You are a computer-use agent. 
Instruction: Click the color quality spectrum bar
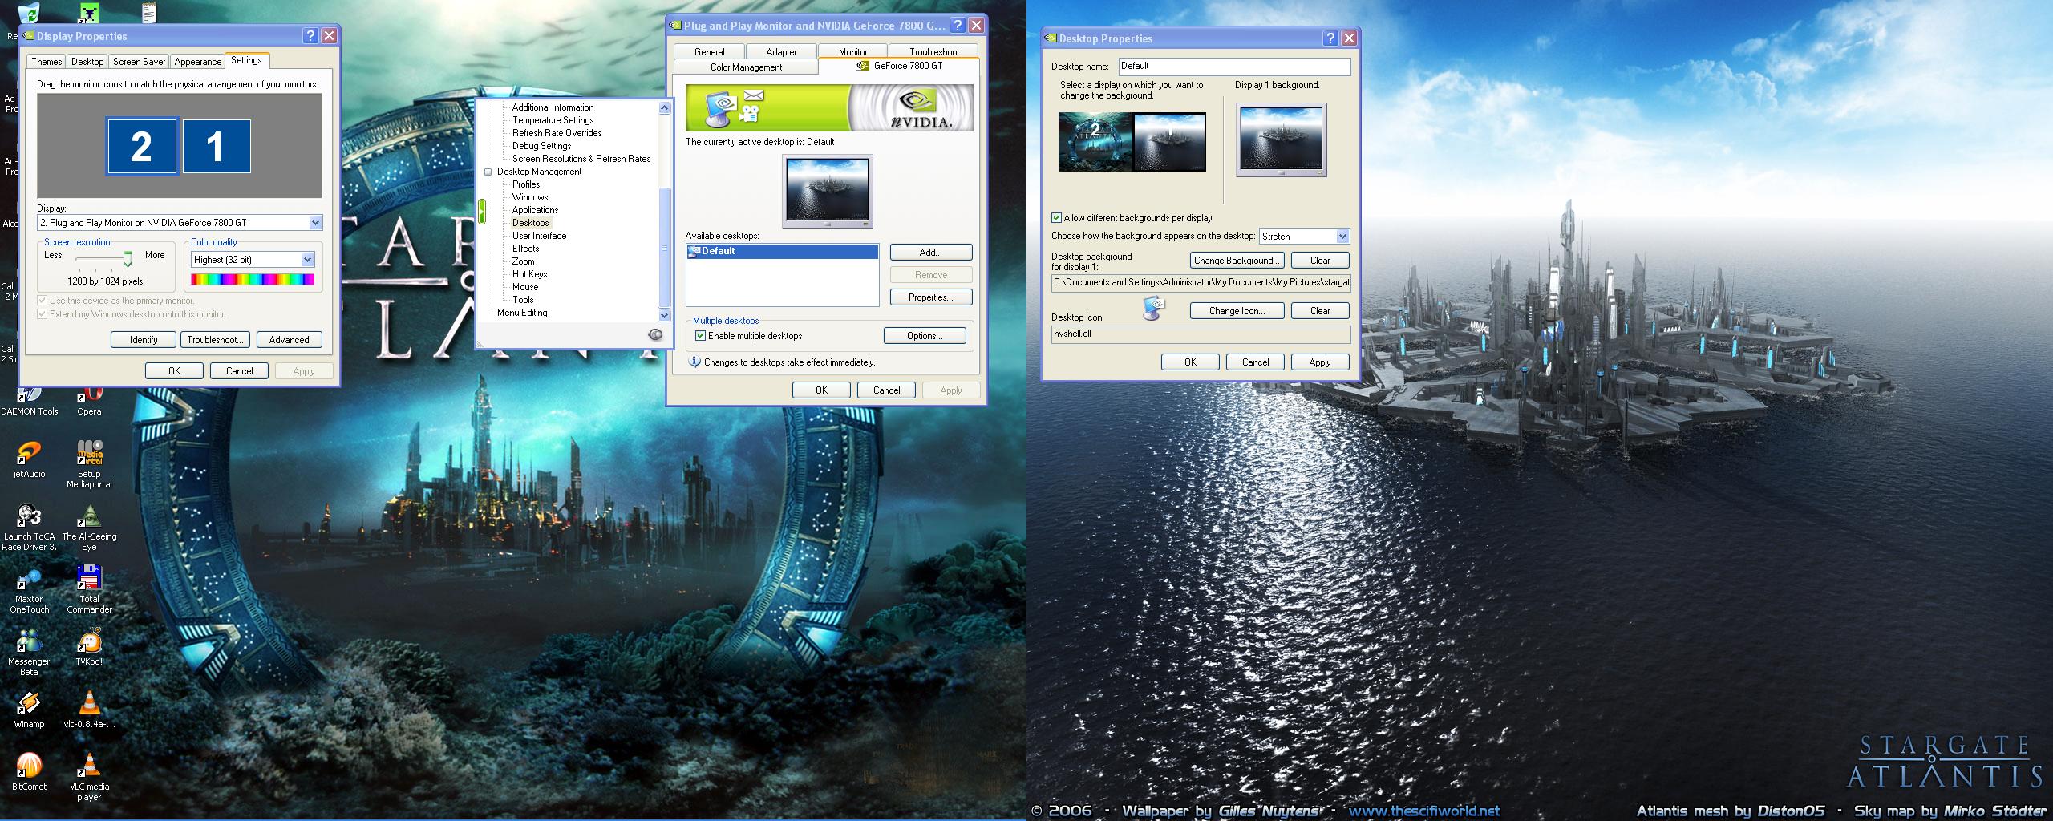coord(253,279)
